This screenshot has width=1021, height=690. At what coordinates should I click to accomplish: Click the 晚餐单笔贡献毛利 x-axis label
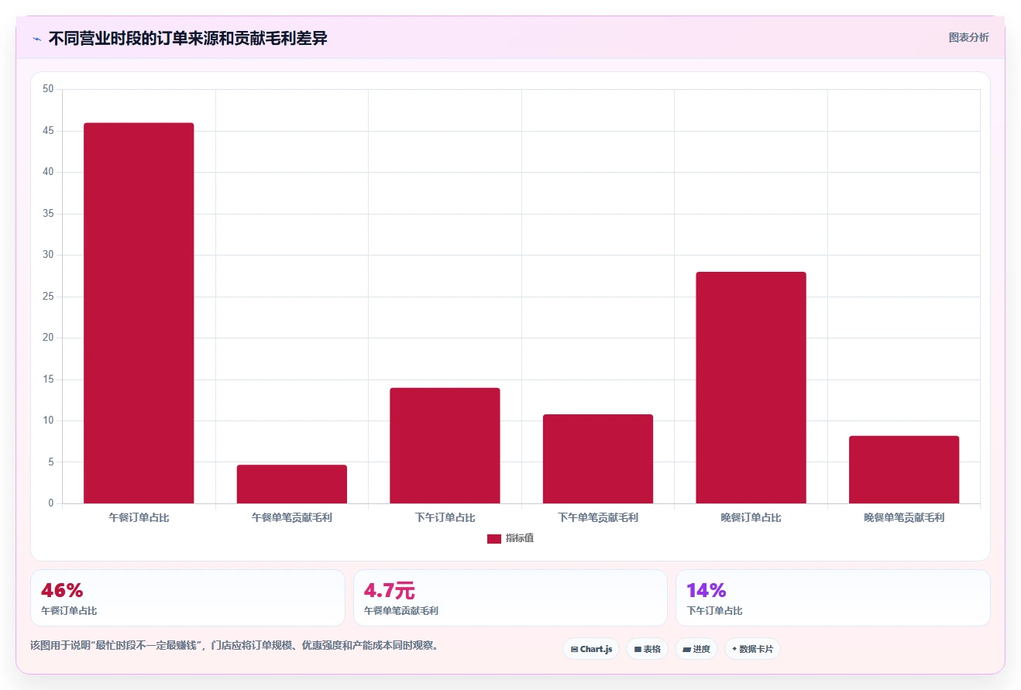904,517
